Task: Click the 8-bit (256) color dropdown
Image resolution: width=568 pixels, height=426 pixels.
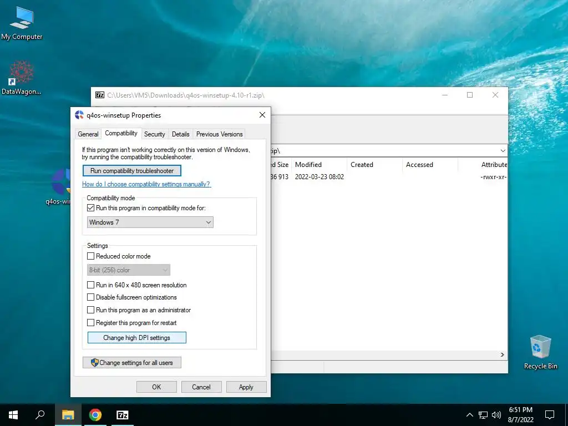Action: (128, 270)
